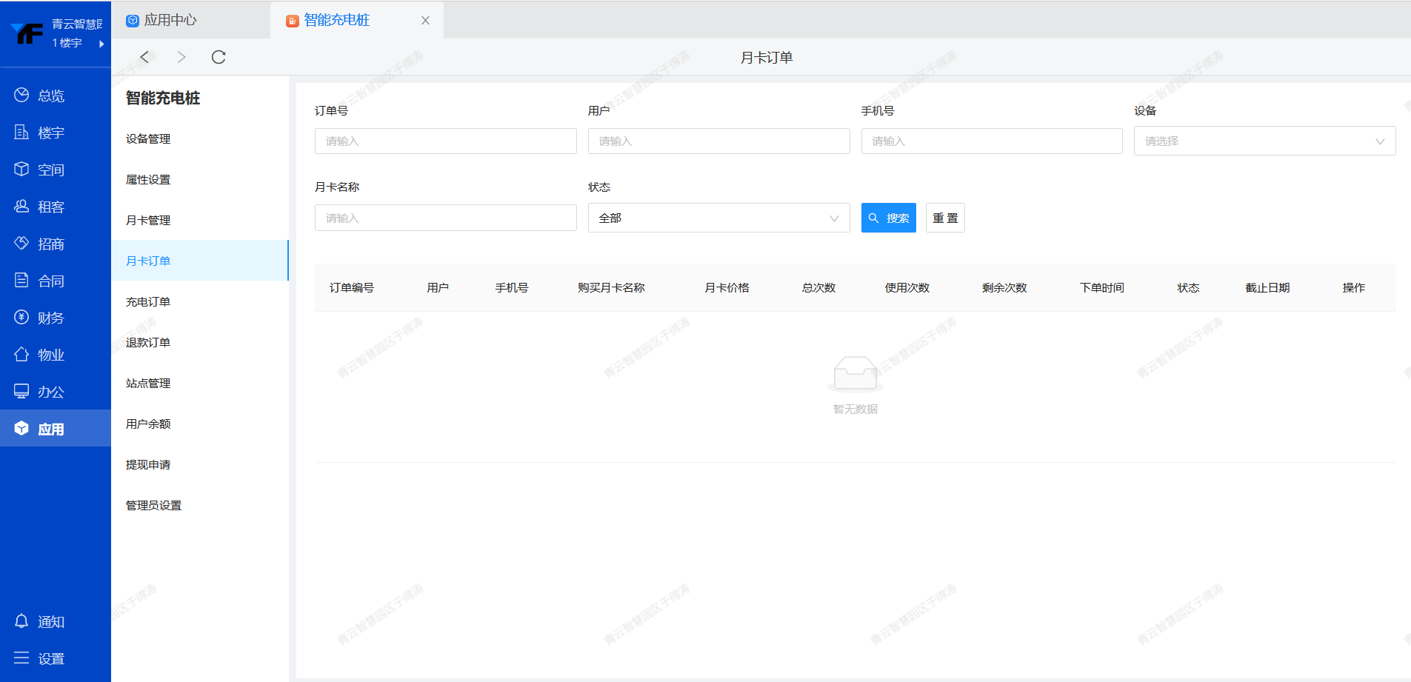This screenshot has width=1411, height=682.
Task: Click the forward arrow navigation icon
Action: 181,57
